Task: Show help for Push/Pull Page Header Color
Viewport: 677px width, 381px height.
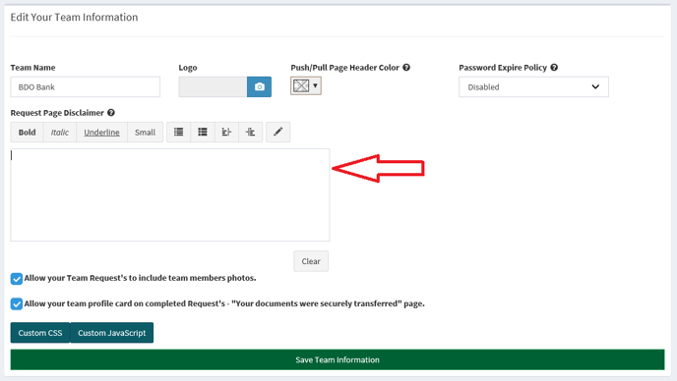Action: [406, 67]
